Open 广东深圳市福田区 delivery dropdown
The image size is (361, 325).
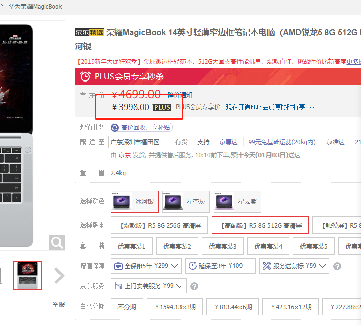(x=140, y=142)
